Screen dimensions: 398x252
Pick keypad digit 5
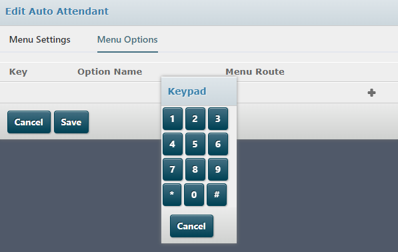click(195, 144)
